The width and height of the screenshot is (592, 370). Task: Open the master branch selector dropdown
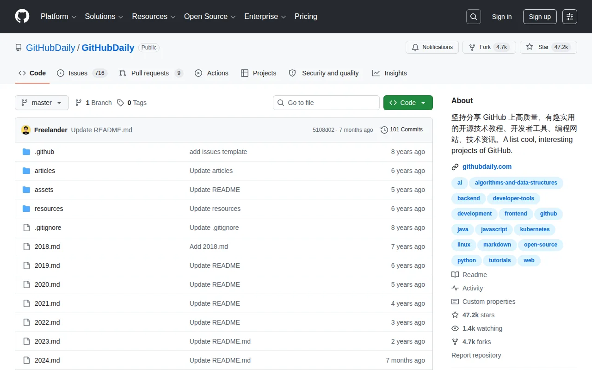point(42,103)
